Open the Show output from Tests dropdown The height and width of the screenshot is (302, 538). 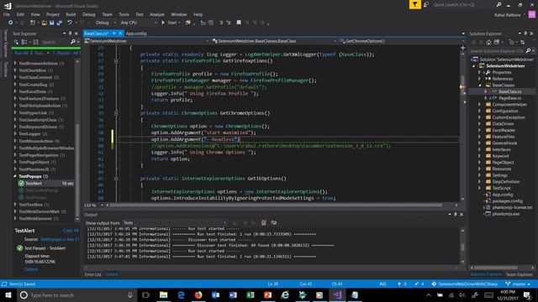[175, 222]
